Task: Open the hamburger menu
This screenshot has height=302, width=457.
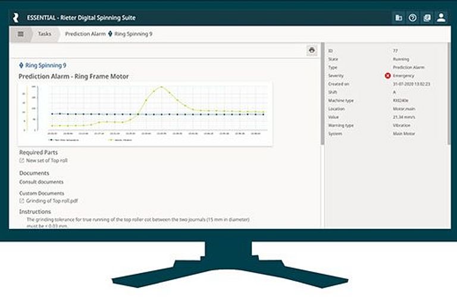Action: click(21, 34)
